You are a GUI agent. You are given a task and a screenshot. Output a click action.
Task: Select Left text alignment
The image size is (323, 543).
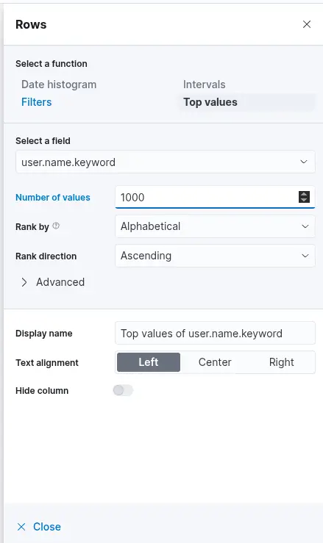pos(149,362)
